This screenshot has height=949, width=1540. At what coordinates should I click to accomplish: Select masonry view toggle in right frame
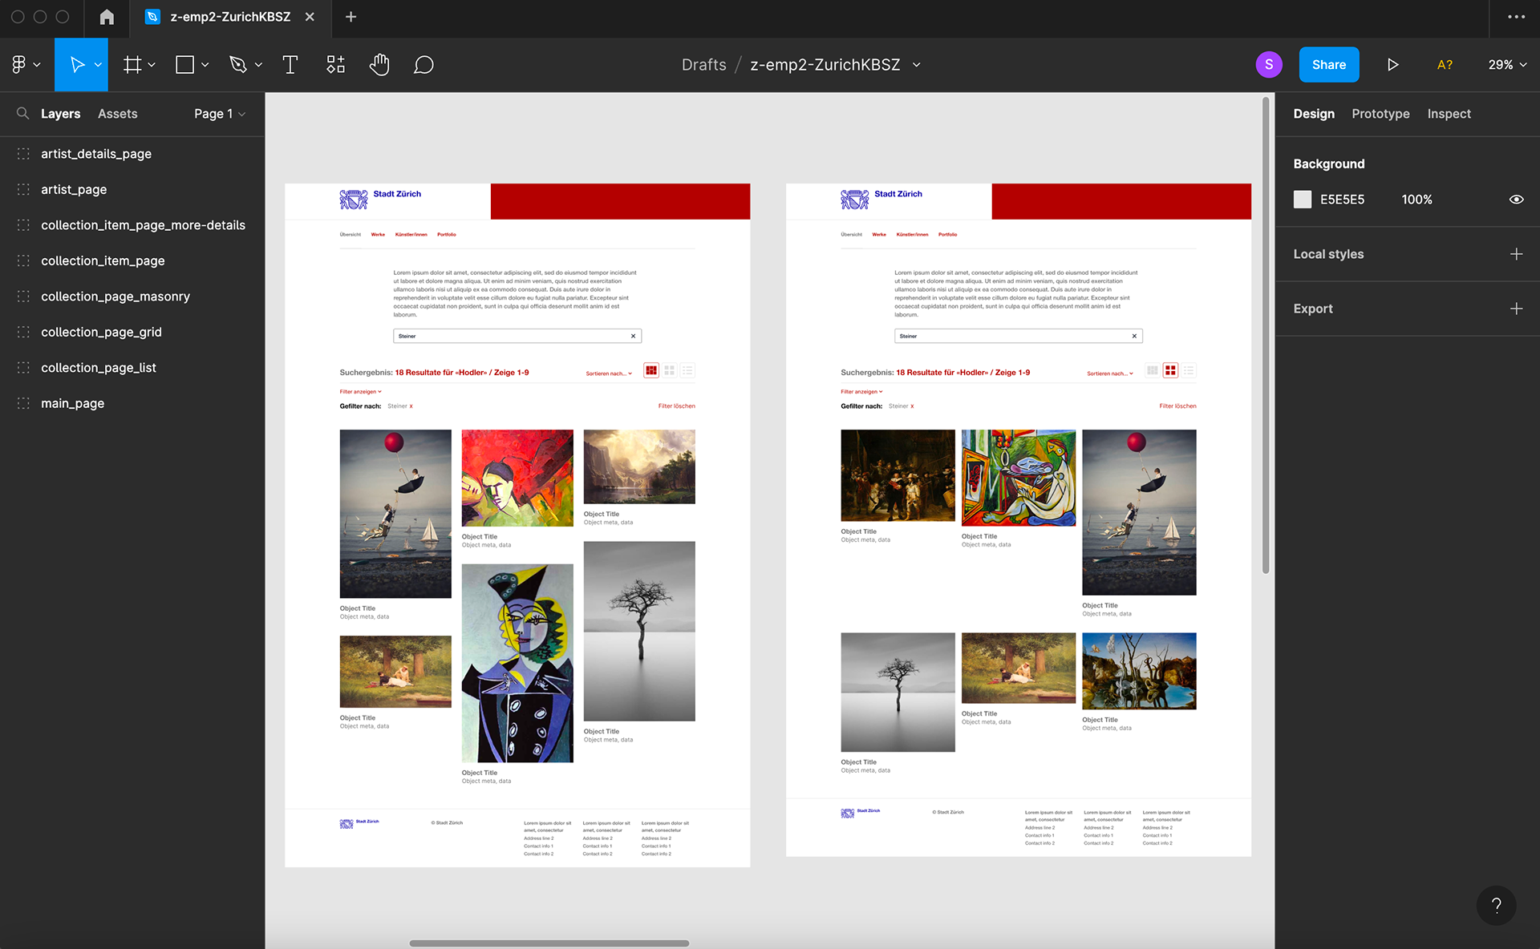[x=1153, y=370]
